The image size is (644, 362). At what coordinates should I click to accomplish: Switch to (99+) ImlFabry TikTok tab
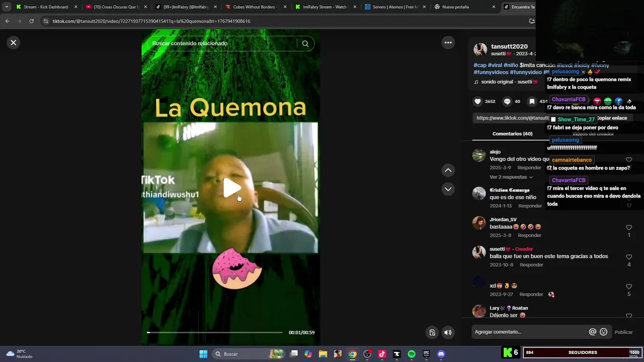pos(185,7)
